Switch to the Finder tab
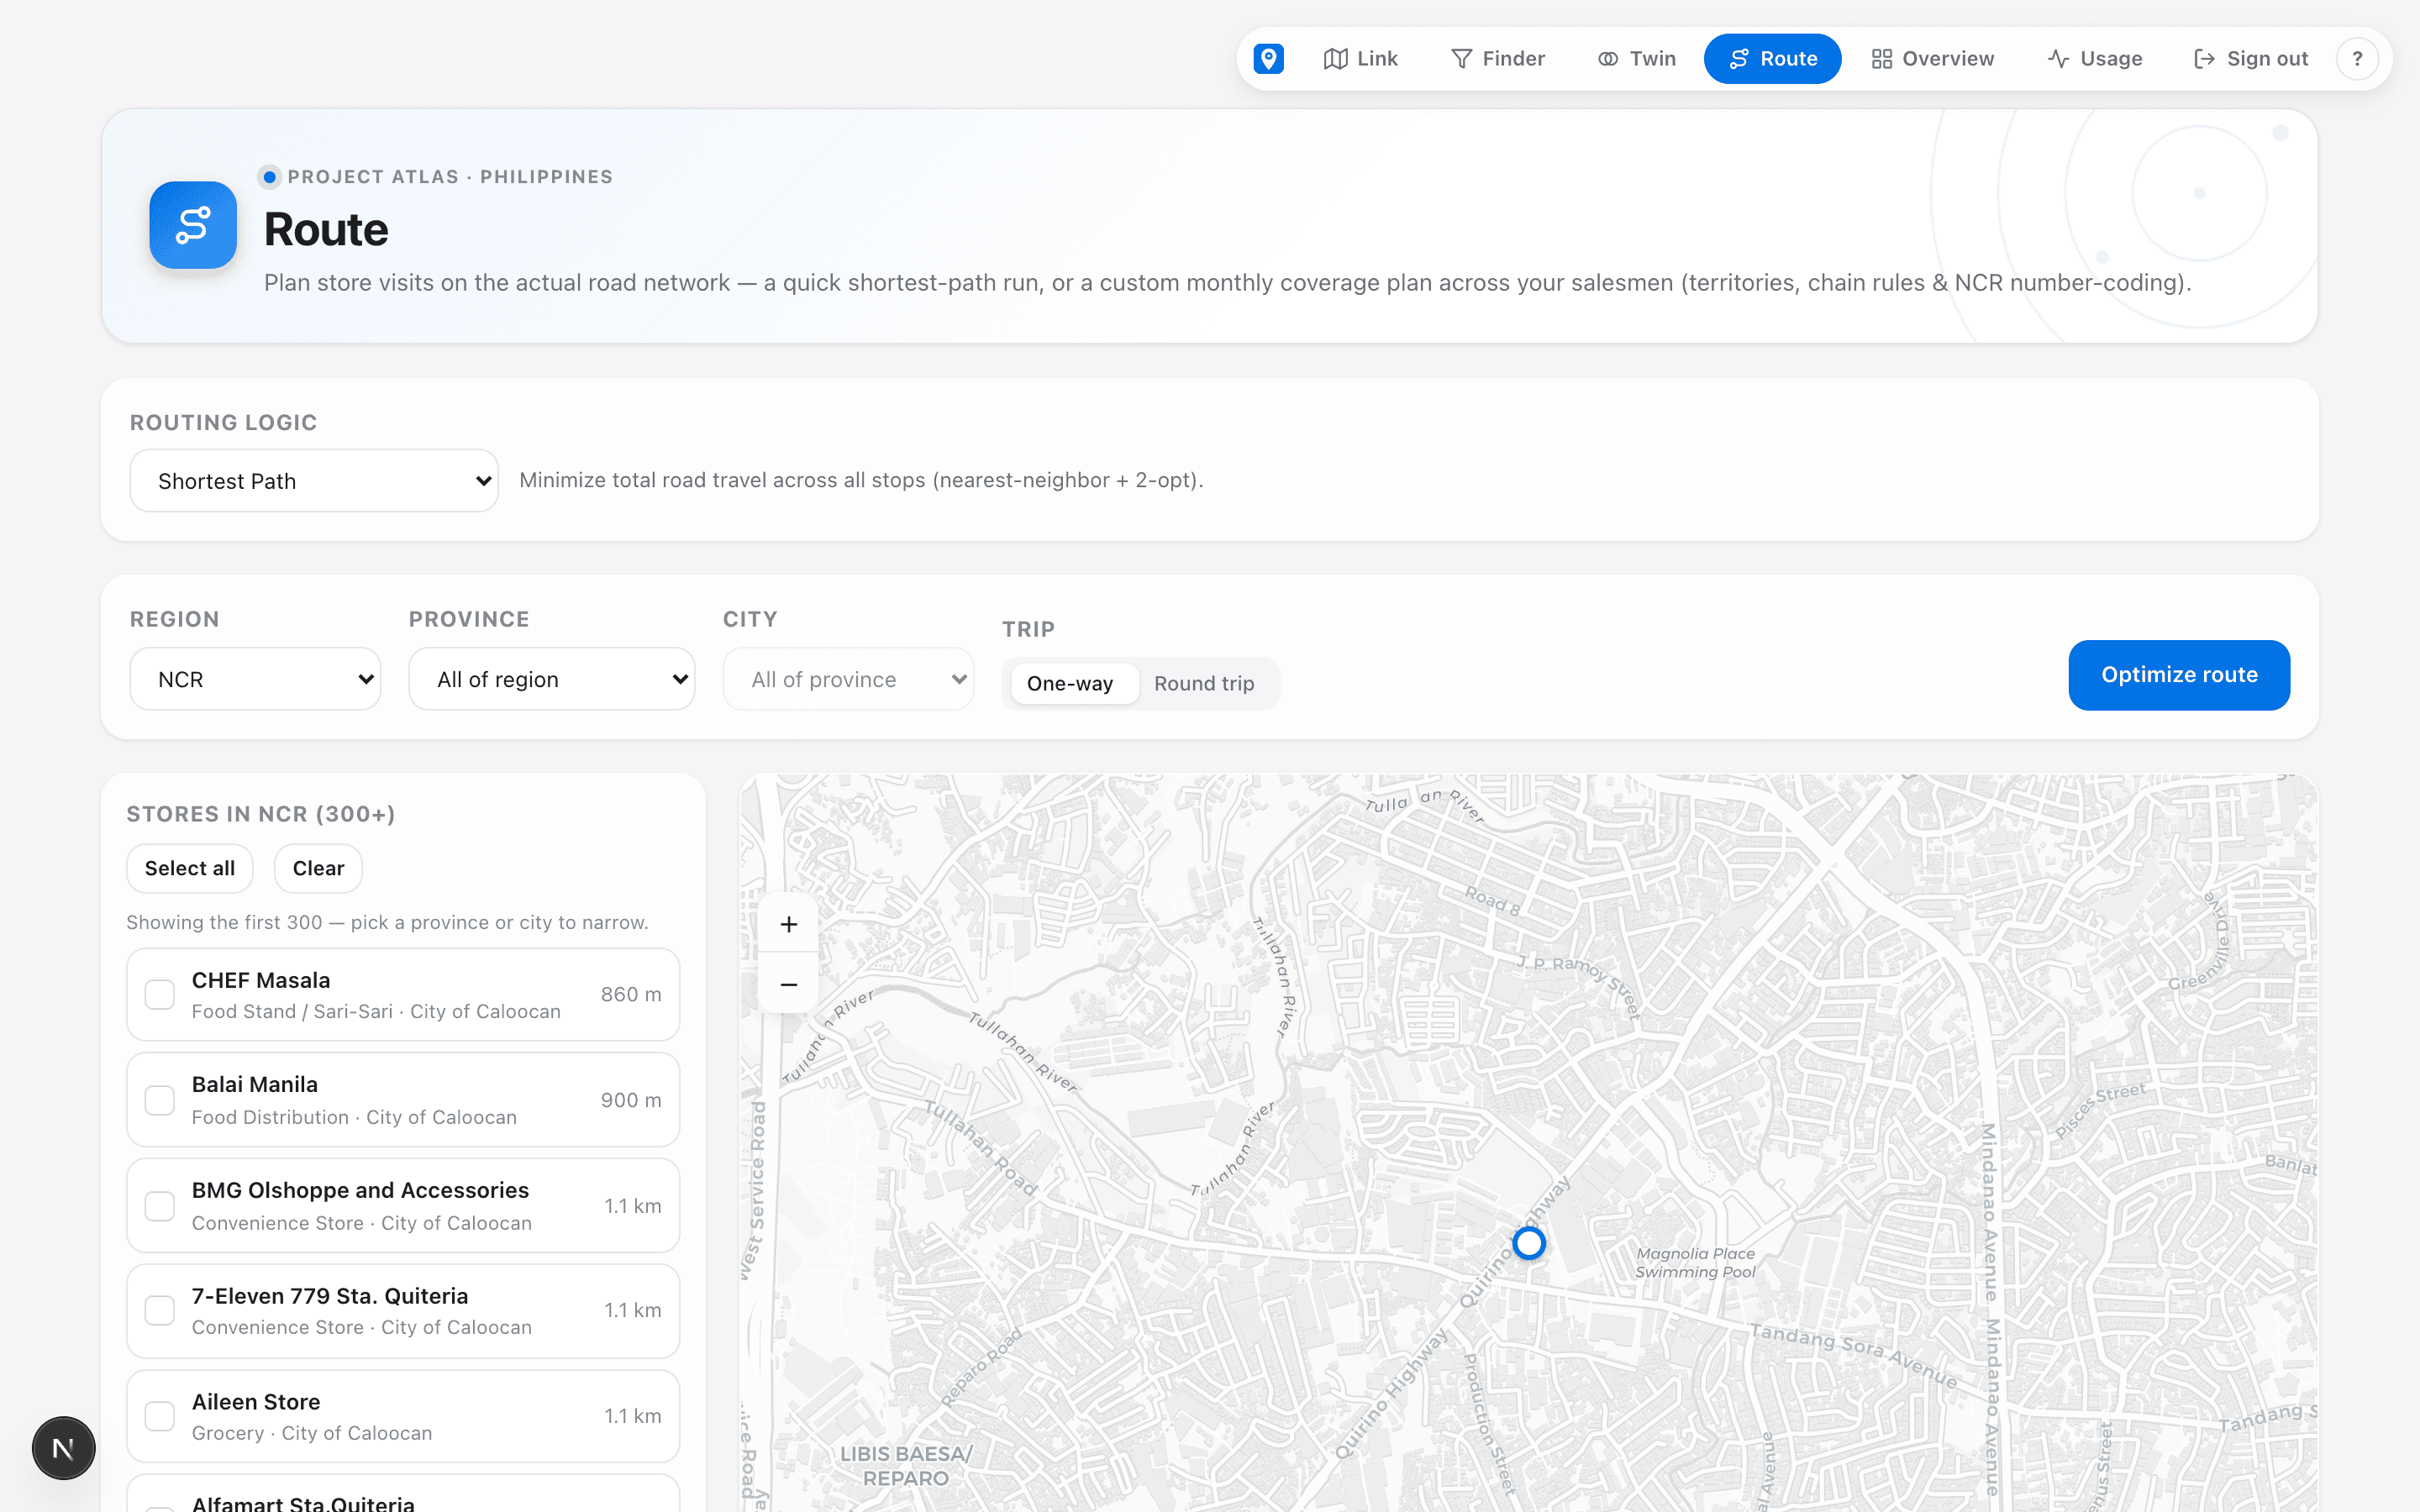 pos(1498,59)
